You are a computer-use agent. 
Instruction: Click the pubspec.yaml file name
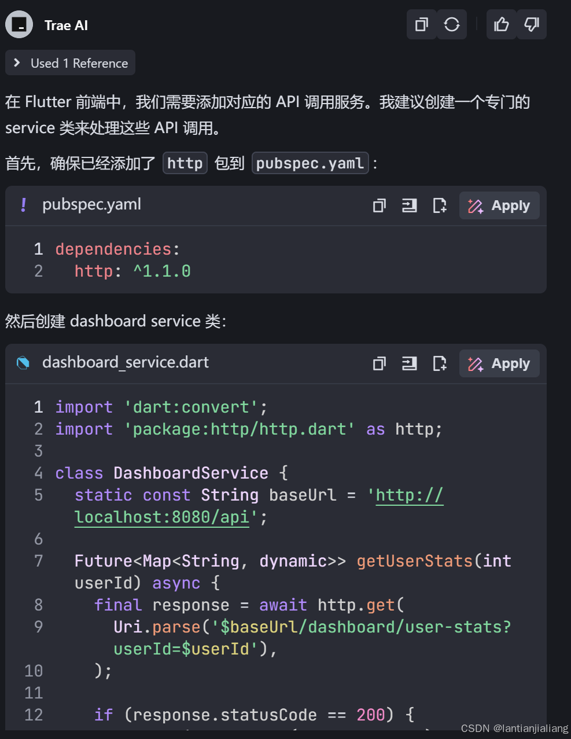pyautogui.click(x=91, y=204)
